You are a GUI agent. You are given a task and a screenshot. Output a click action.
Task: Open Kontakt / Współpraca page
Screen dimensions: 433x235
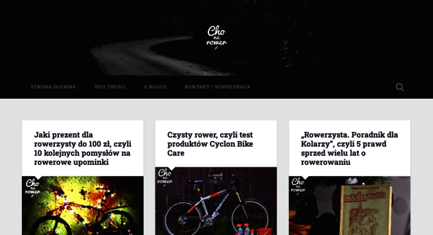[217, 87]
